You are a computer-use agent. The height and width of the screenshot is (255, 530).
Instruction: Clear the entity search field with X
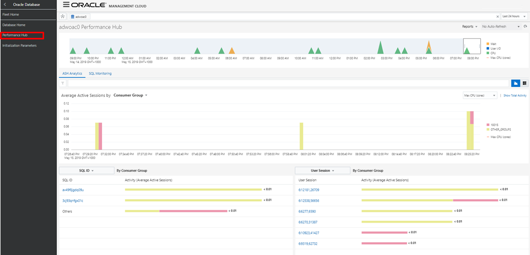(x=497, y=16)
